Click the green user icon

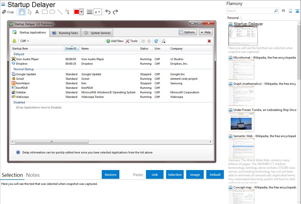point(14,41)
